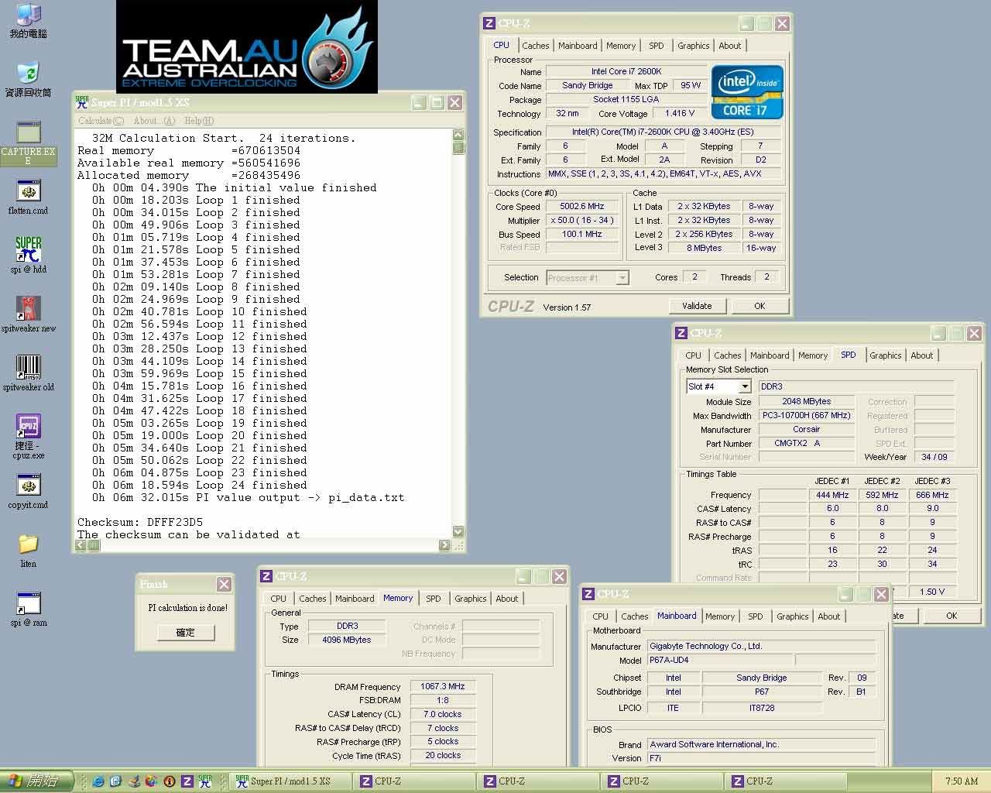Open the spitweaker old desktop icon

point(29,368)
